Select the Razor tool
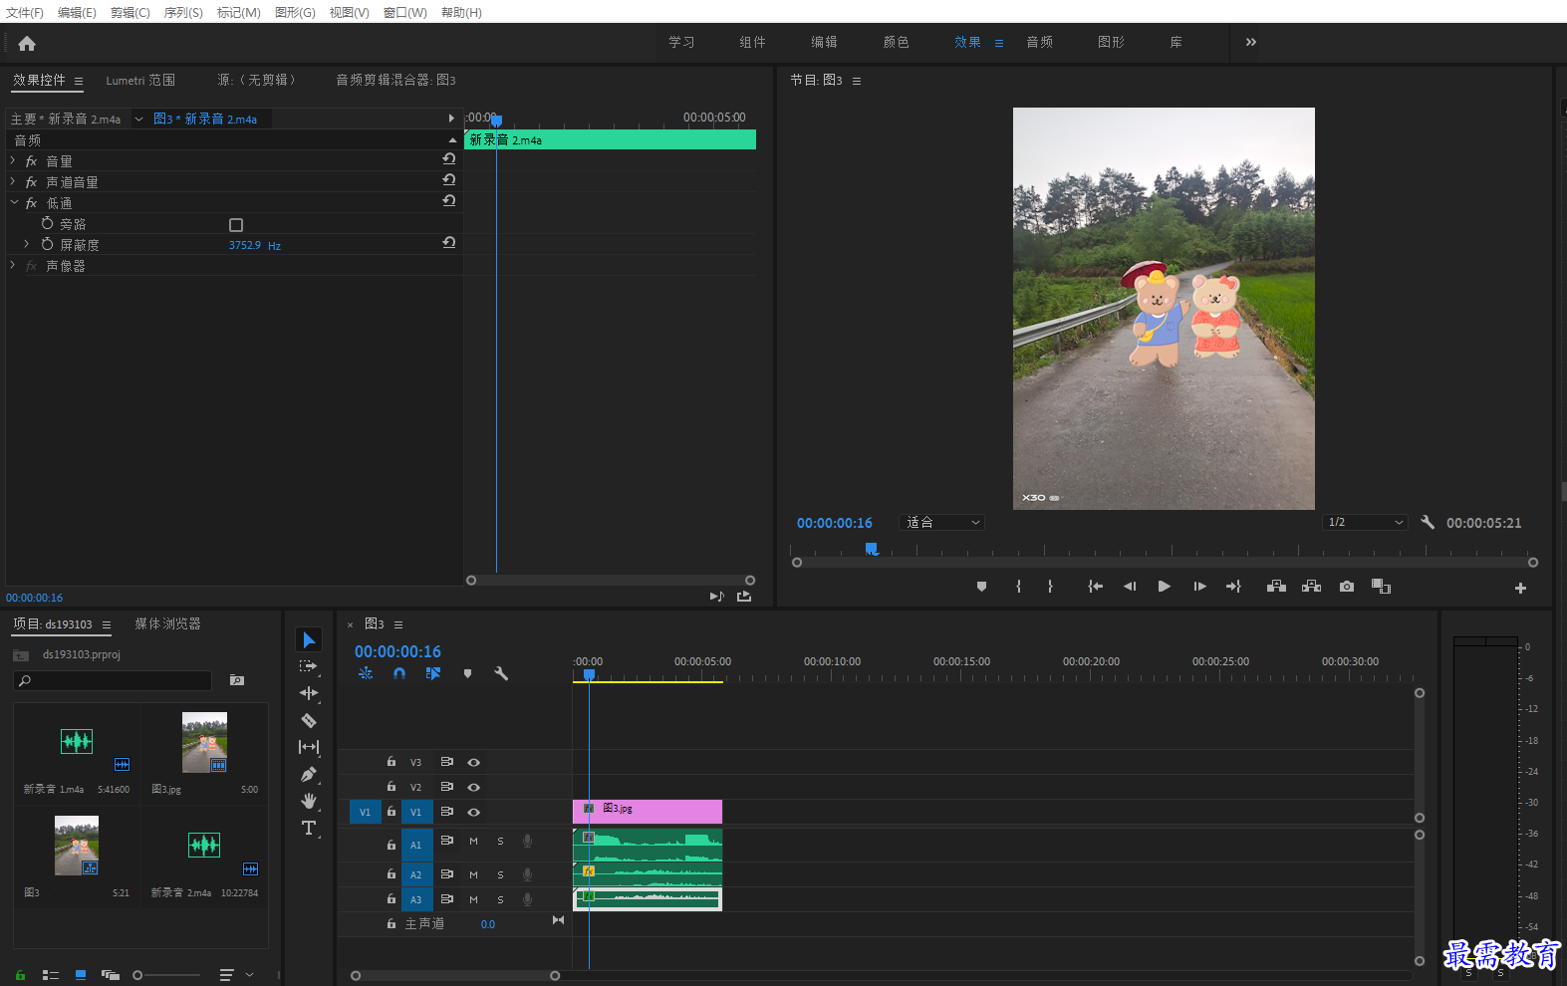Image resolution: width=1567 pixels, height=986 pixels. click(x=309, y=720)
